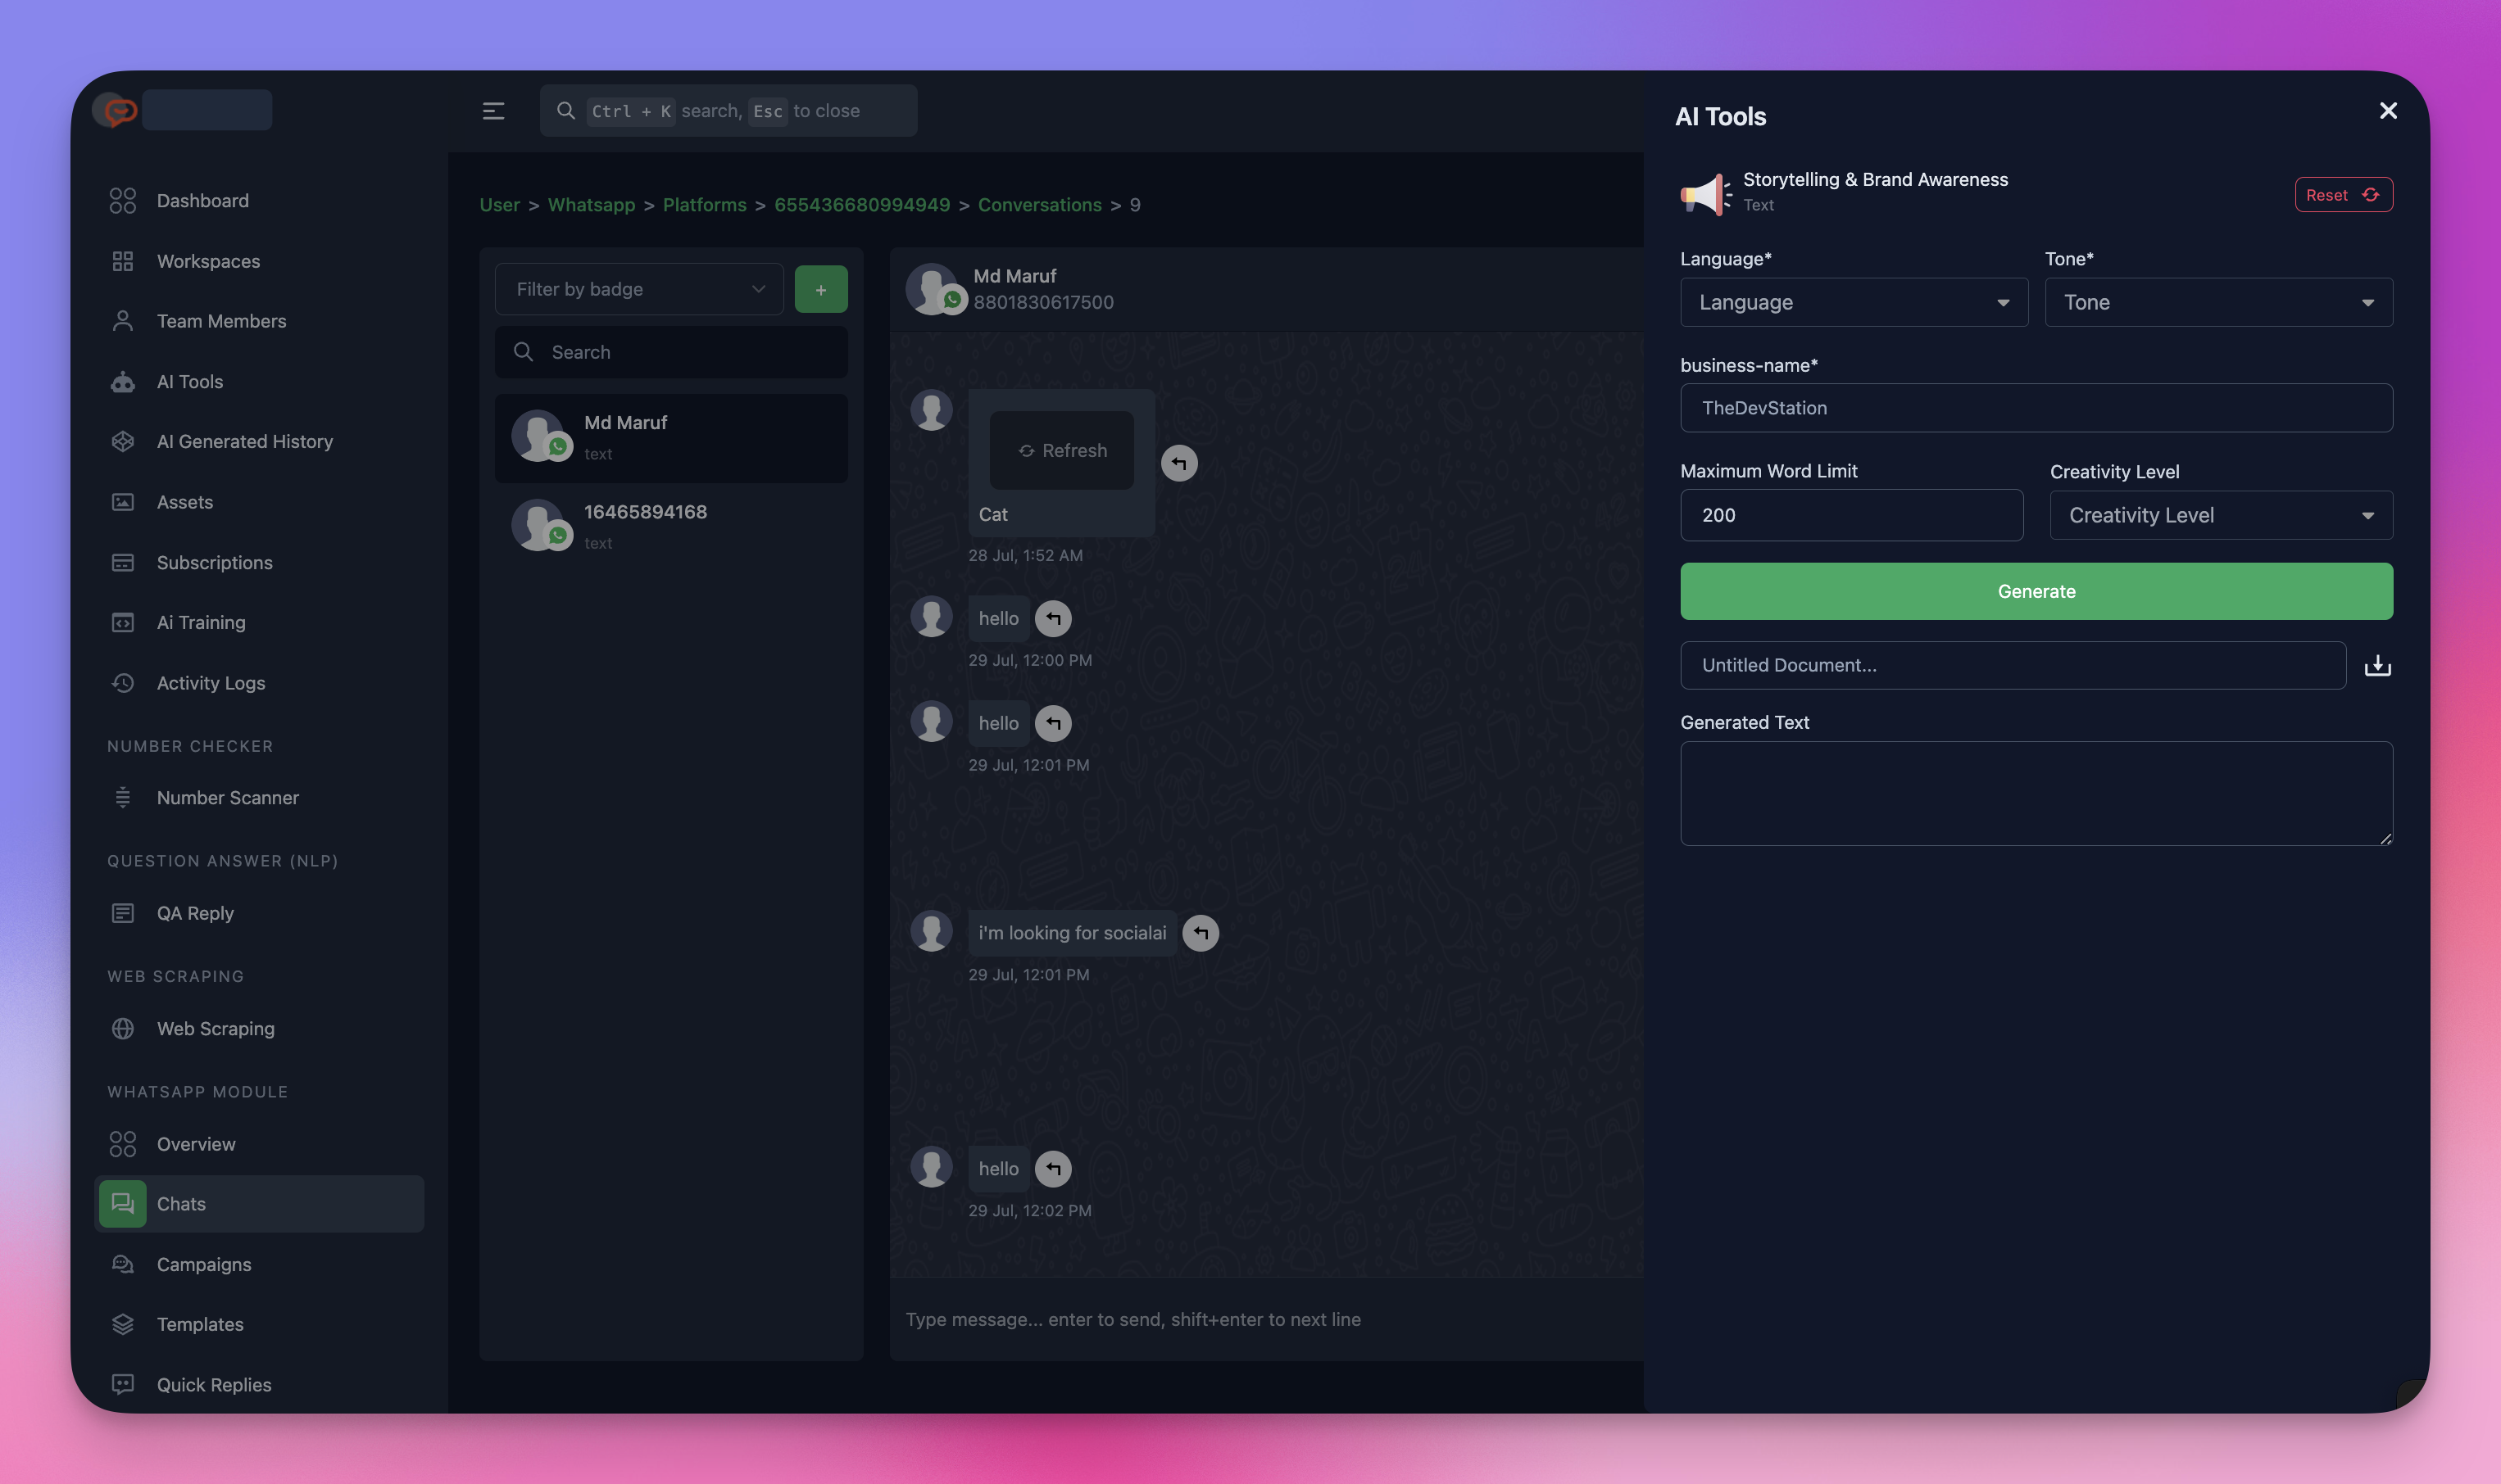Go to Campaigns menu item

(x=204, y=1265)
